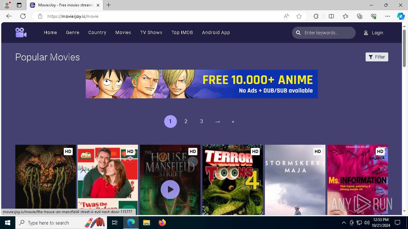Screen dimensions: 408x229
Task: Open the Stormskerry Maja poster
Action: click(x=295, y=180)
